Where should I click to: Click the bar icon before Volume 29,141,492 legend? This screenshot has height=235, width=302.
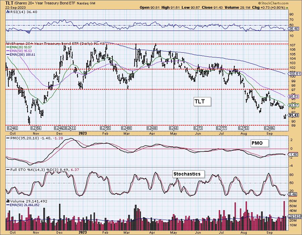pyautogui.click(x=8, y=201)
